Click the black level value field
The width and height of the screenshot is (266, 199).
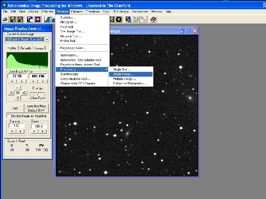tap(17, 76)
